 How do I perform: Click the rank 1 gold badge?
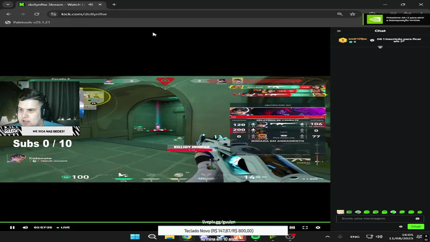pos(343,40)
